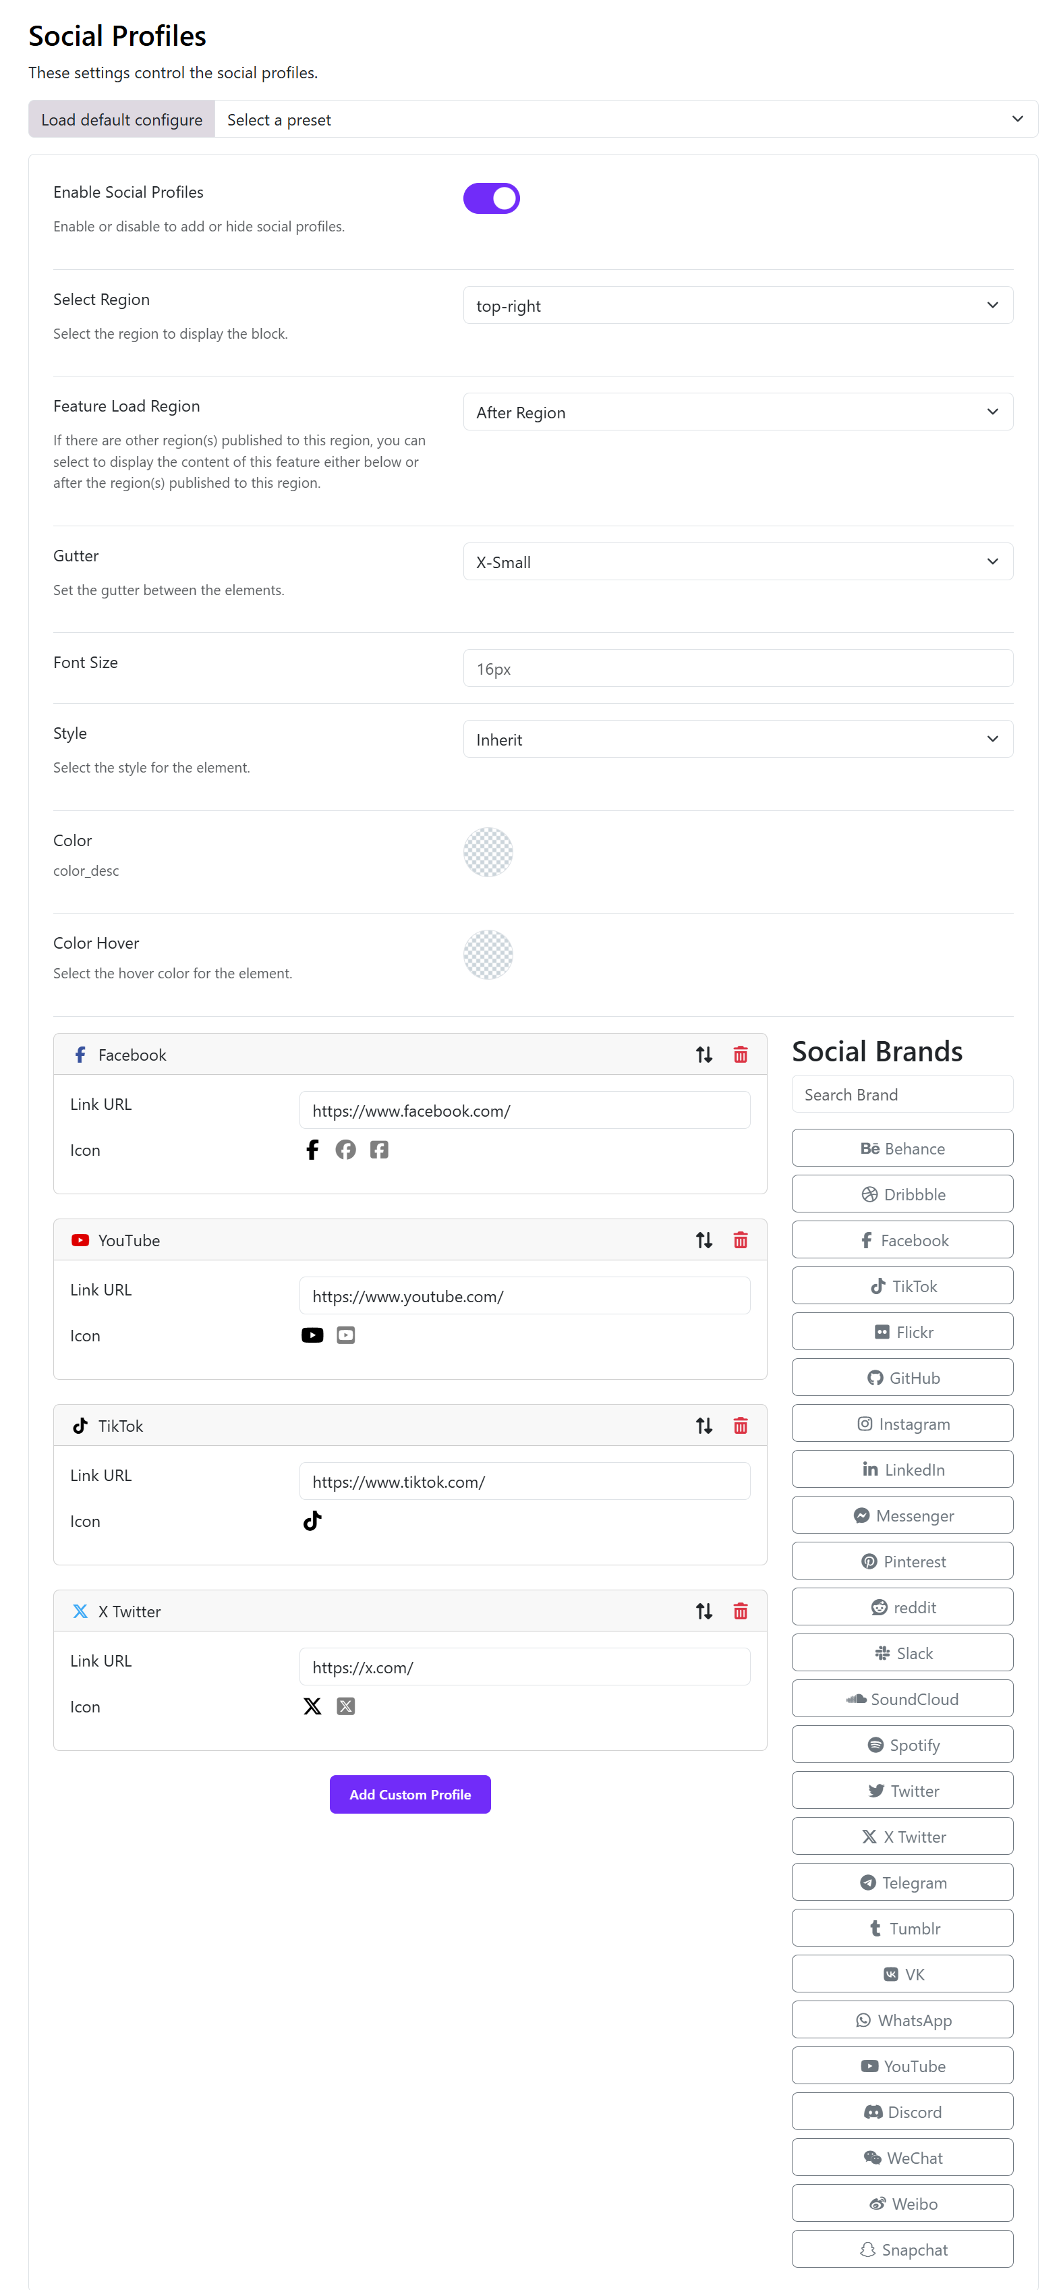
Task: Click the reorder arrows on the YouTube profile
Action: [x=704, y=1240]
